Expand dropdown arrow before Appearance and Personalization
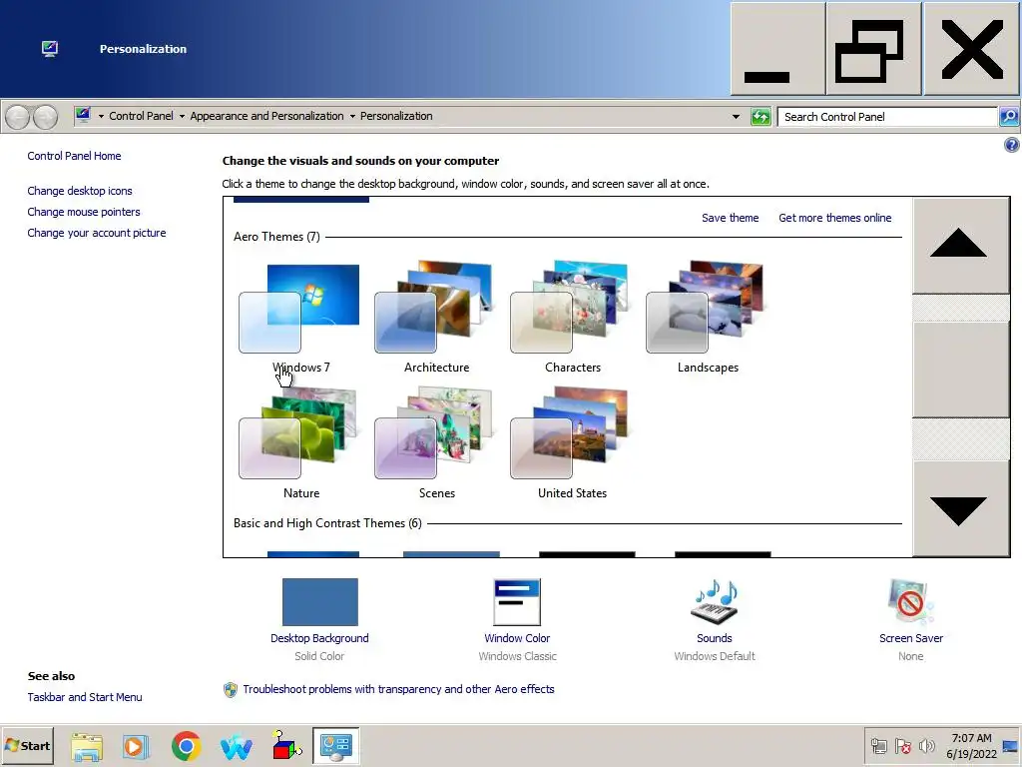1022x767 pixels. point(182,117)
